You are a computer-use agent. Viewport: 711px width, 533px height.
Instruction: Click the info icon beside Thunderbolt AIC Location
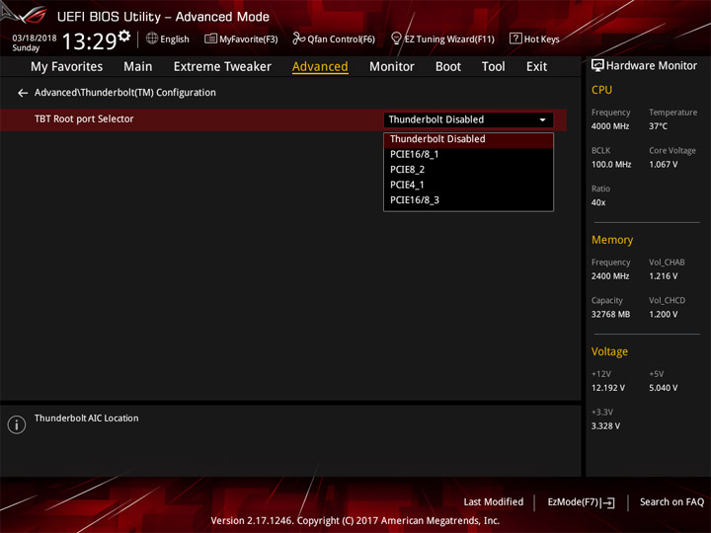point(17,424)
